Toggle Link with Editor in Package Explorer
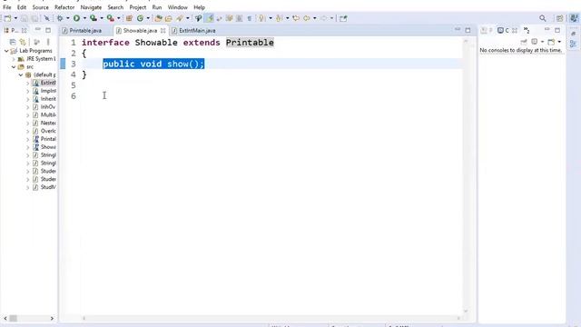Screen dimensions: 581x327 point(23,42)
